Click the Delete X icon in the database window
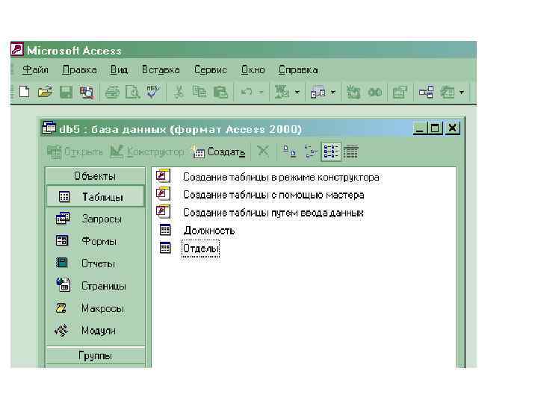The image size is (538, 403). [x=263, y=151]
